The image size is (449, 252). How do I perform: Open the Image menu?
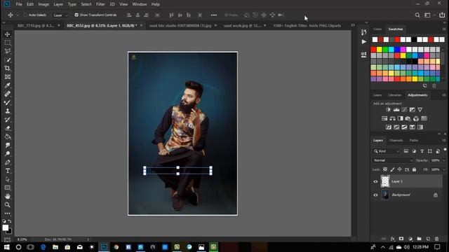point(43,4)
